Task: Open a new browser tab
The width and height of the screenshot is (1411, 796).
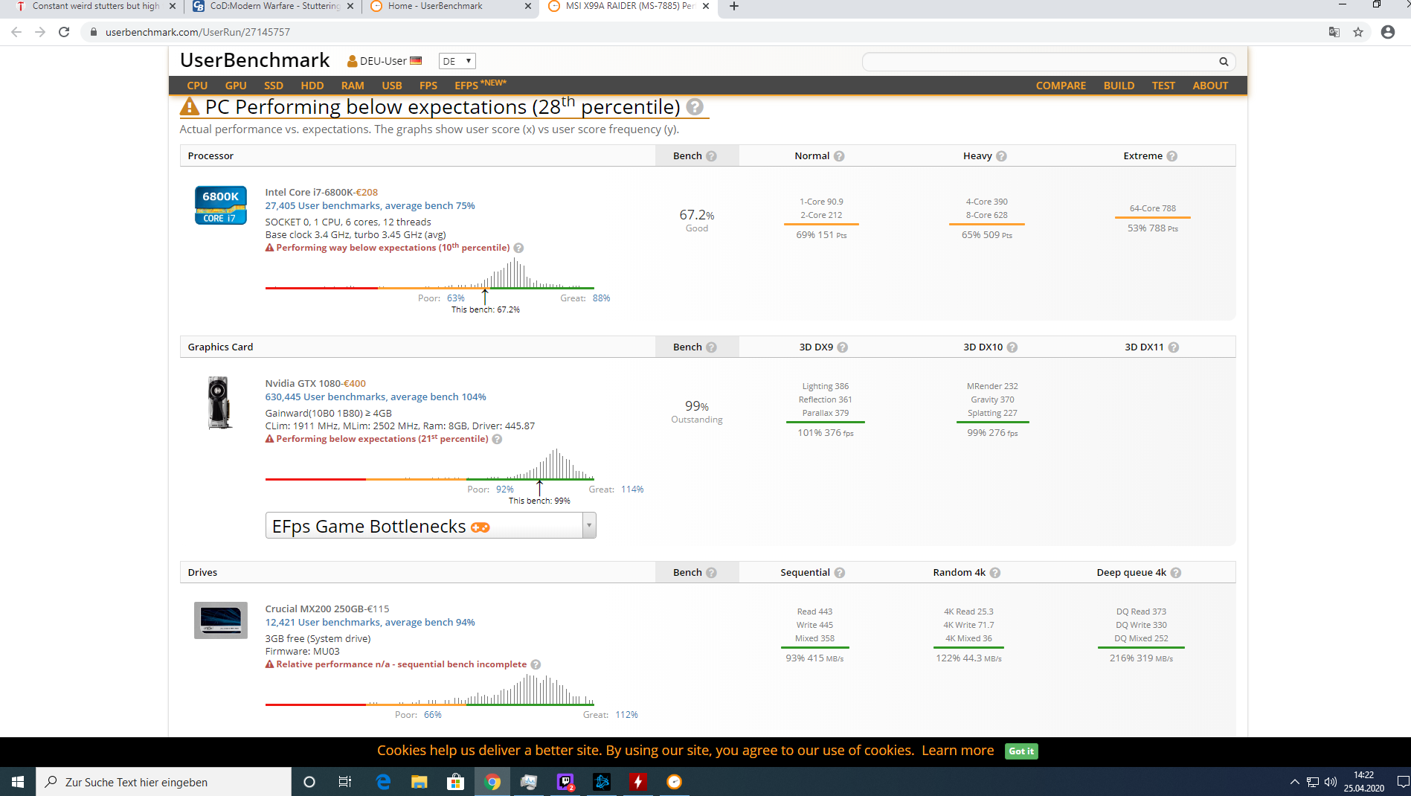Action: [734, 7]
